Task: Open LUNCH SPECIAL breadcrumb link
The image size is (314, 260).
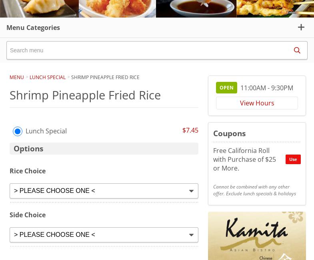Action: pos(48,77)
